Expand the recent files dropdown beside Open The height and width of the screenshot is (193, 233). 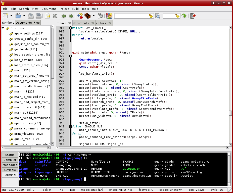click(x=24, y=16)
